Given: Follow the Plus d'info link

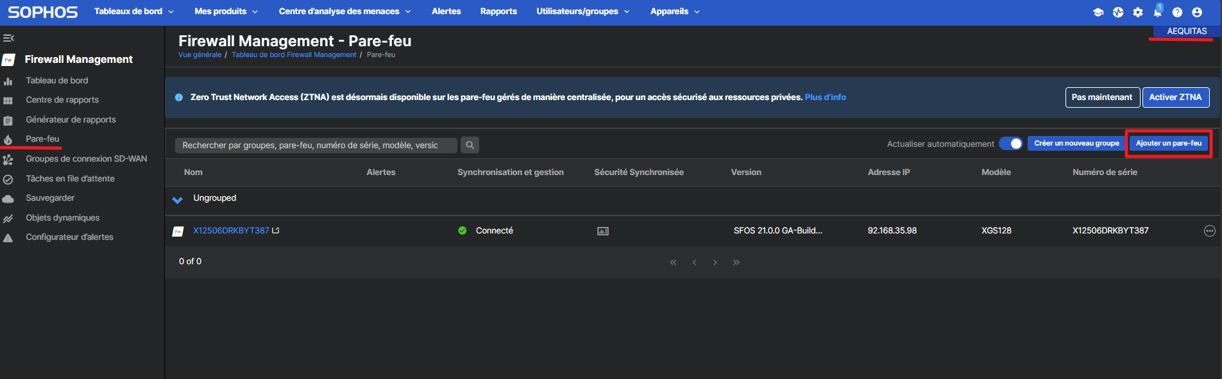Looking at the screenshot, I should [826, 97].
